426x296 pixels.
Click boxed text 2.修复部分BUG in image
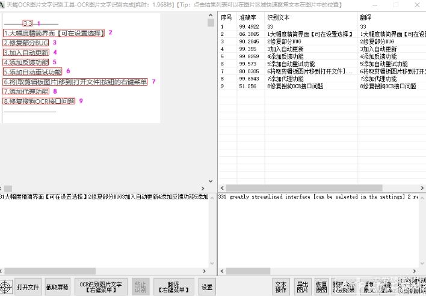tap(26, 43)
